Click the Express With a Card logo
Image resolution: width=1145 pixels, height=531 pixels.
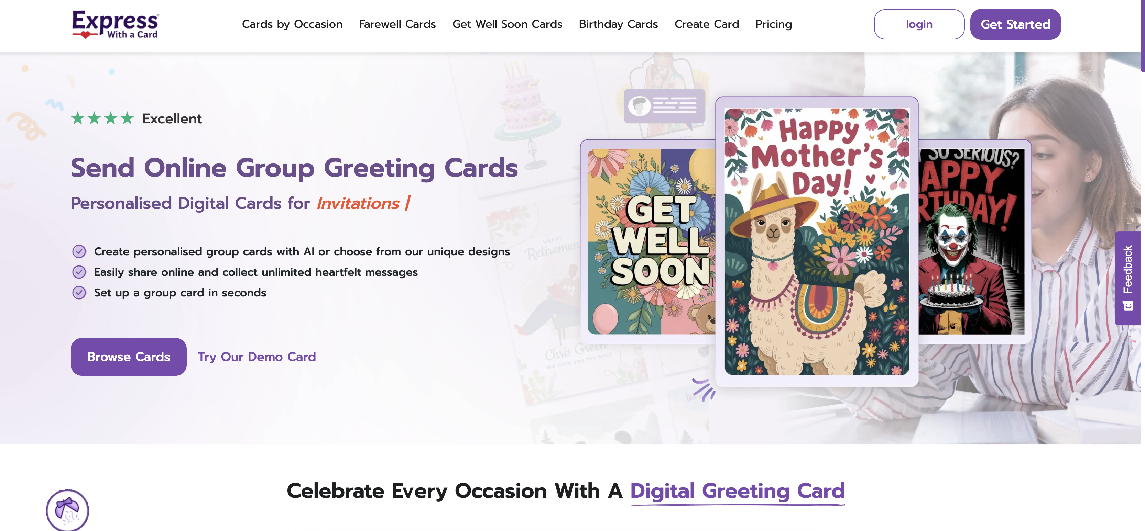tap(115, 24)
